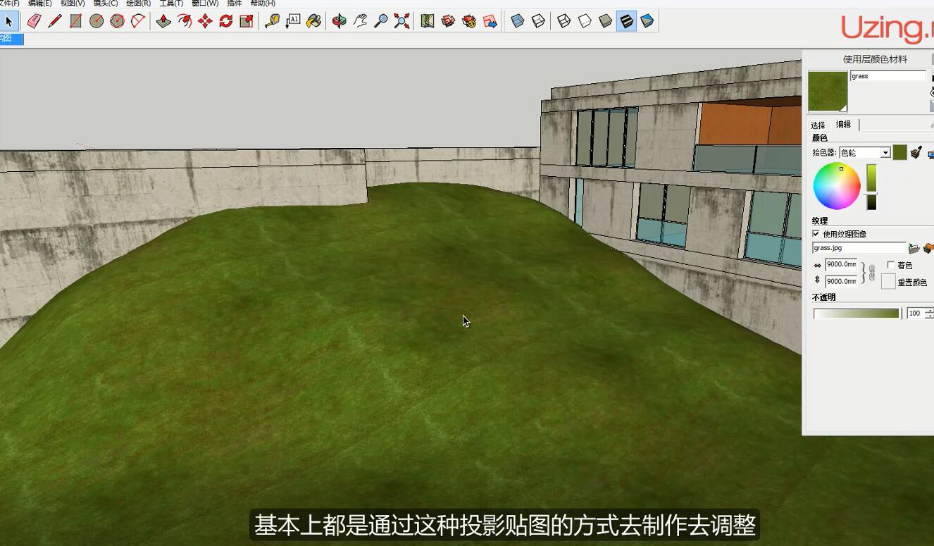This screenshot has height=546, width=934.
Task: Select the Eraser tool
Action: click(34, 21)
